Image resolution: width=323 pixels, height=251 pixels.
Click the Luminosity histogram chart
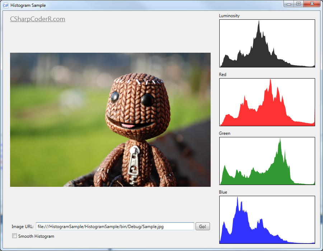point(267,43)
